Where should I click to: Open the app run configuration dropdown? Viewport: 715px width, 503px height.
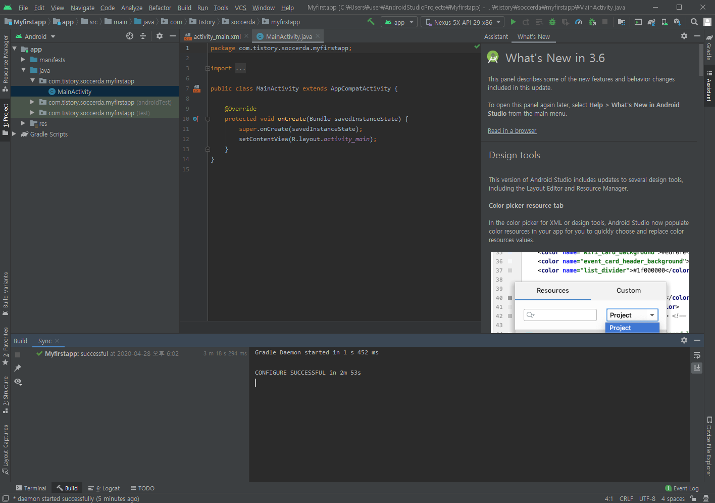point(399,22)
